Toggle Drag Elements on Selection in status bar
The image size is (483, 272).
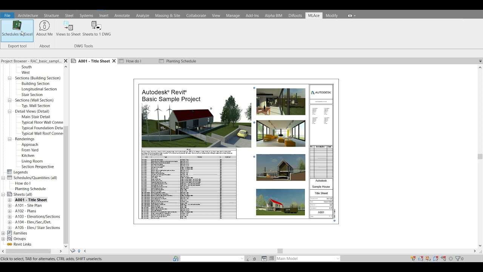(443, 259)
